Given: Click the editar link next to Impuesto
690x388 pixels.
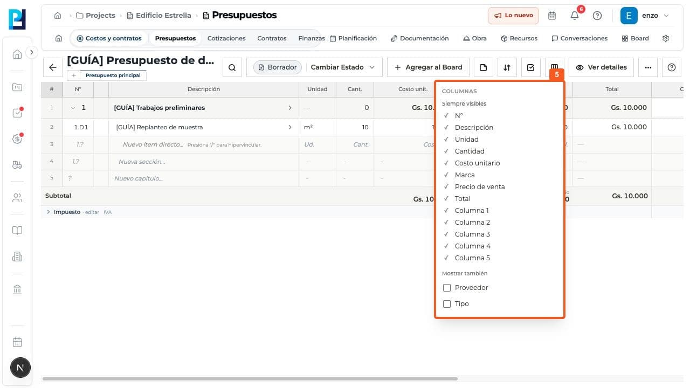Looking at the screenshot, I should (92, 212).
